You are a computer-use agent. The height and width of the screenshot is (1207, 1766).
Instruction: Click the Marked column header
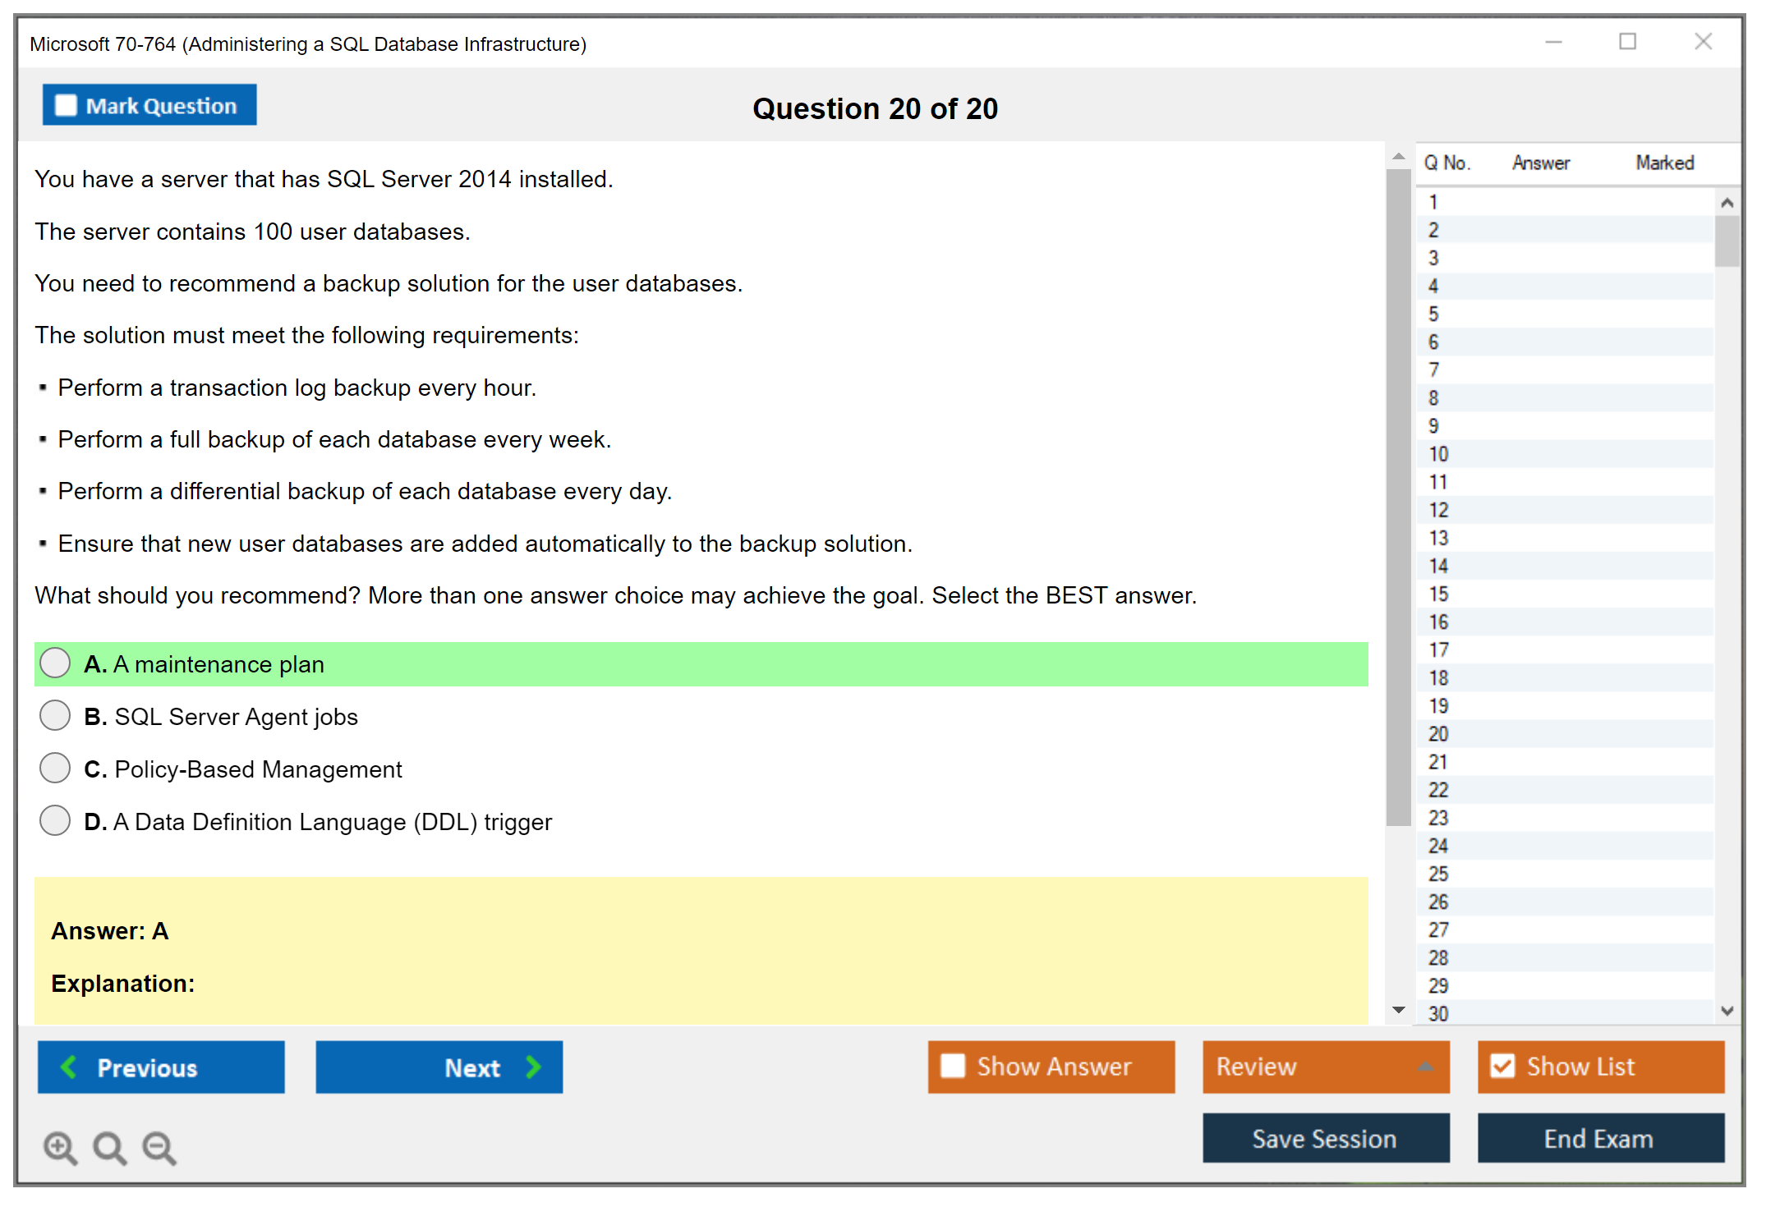click(1664, 163)
